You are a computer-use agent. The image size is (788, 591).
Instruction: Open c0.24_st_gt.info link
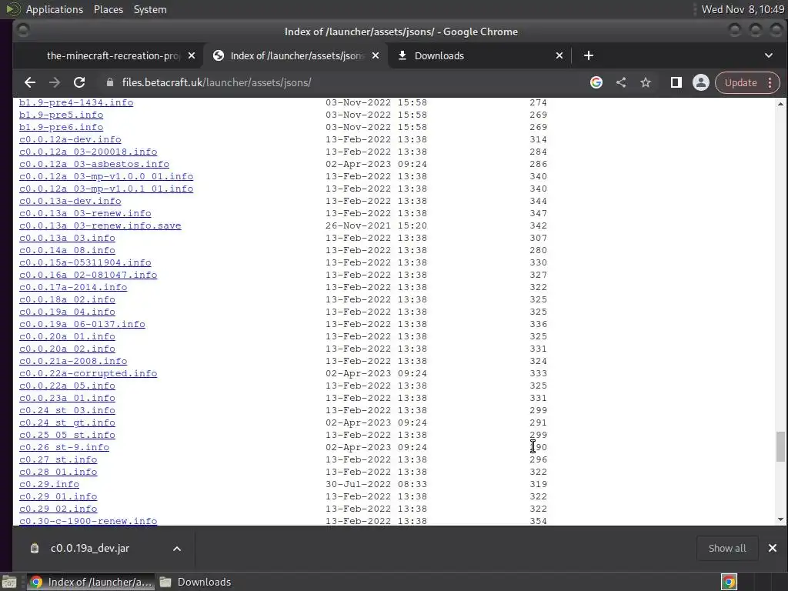coord(68,422)
